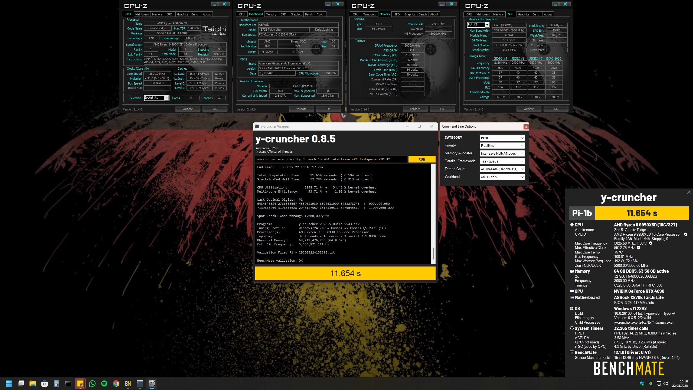Switch to Bench tab in CPU-Z CPU window
This screenshot has height=390, width=693.
point(195,14)
